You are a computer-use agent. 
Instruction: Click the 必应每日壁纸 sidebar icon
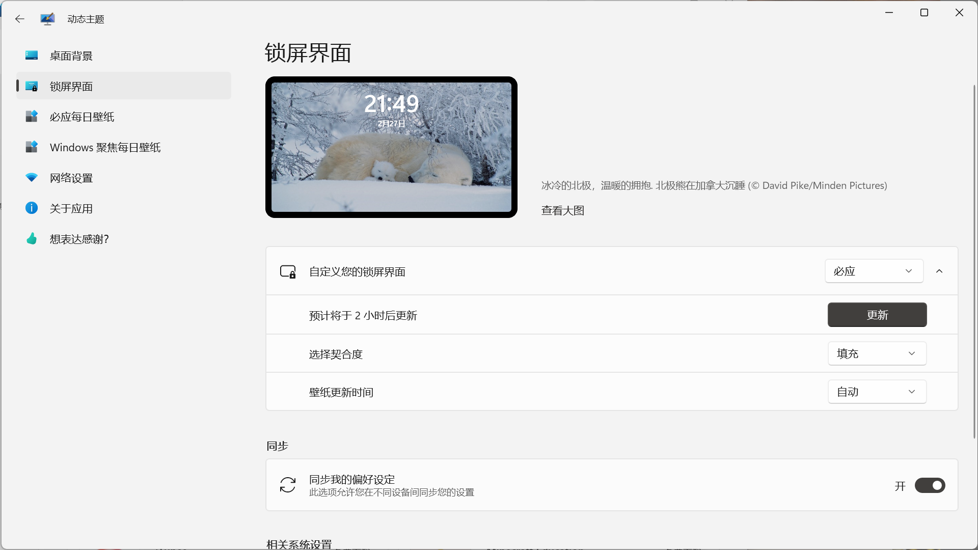tap(32, 117)
